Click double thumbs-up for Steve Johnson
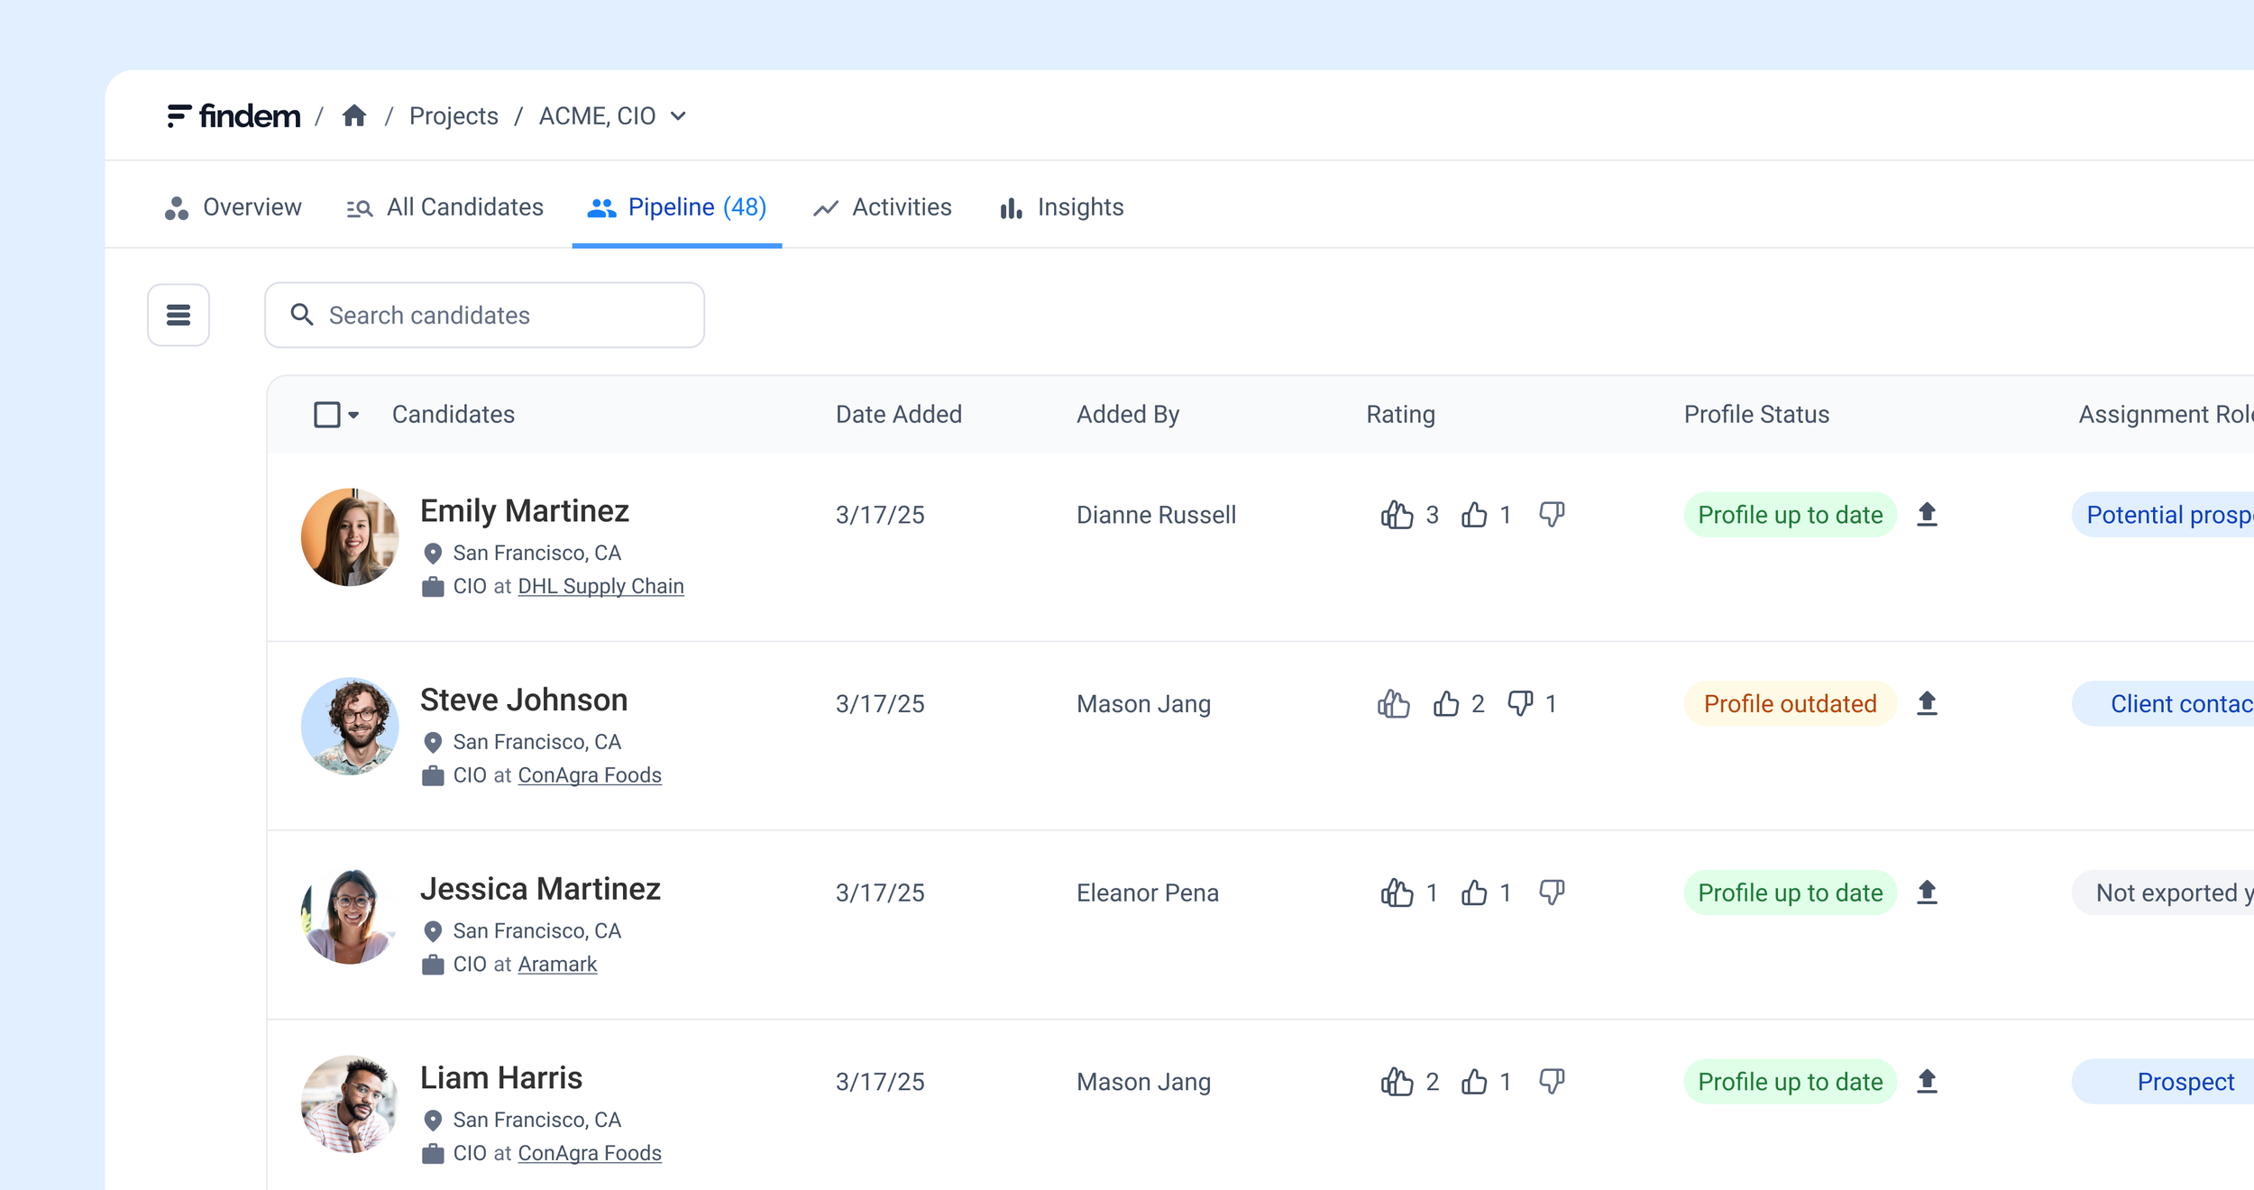Screen dimensions: 2254x1190 1393,703
